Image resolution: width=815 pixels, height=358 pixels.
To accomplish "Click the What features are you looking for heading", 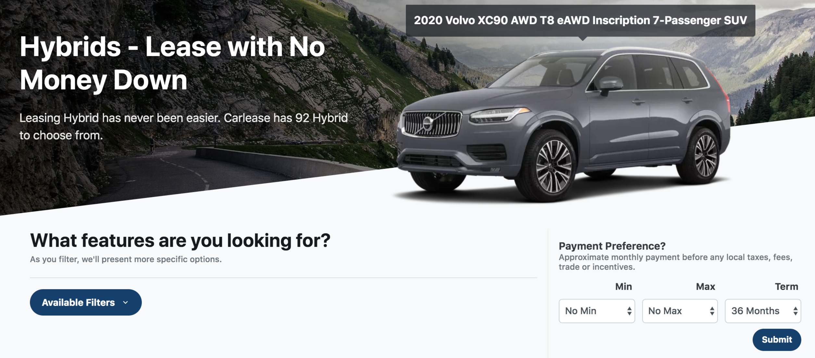I will pyautogui.click(x=180, y=240).
